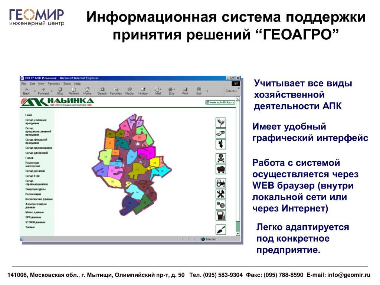Open the Гараж sidebar link
The width and height of the screenshot is (380, 285).
[x=29, y=158]
